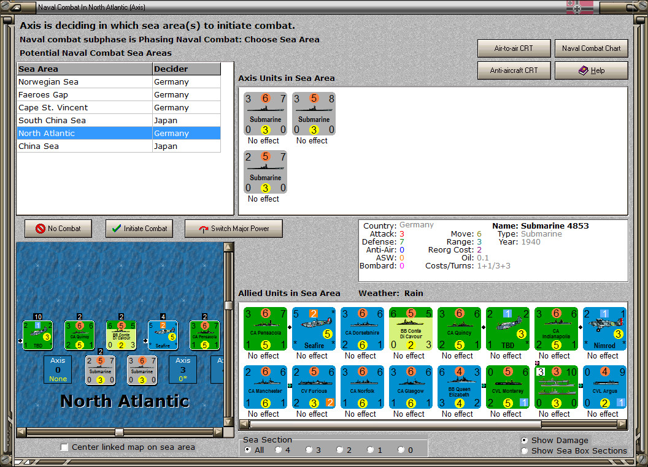This screenshot has height=467, width=648.
Task: Click the BB Conte Di Cavour counter on the map
Action: pyautogui.click(x=121, y=335)
